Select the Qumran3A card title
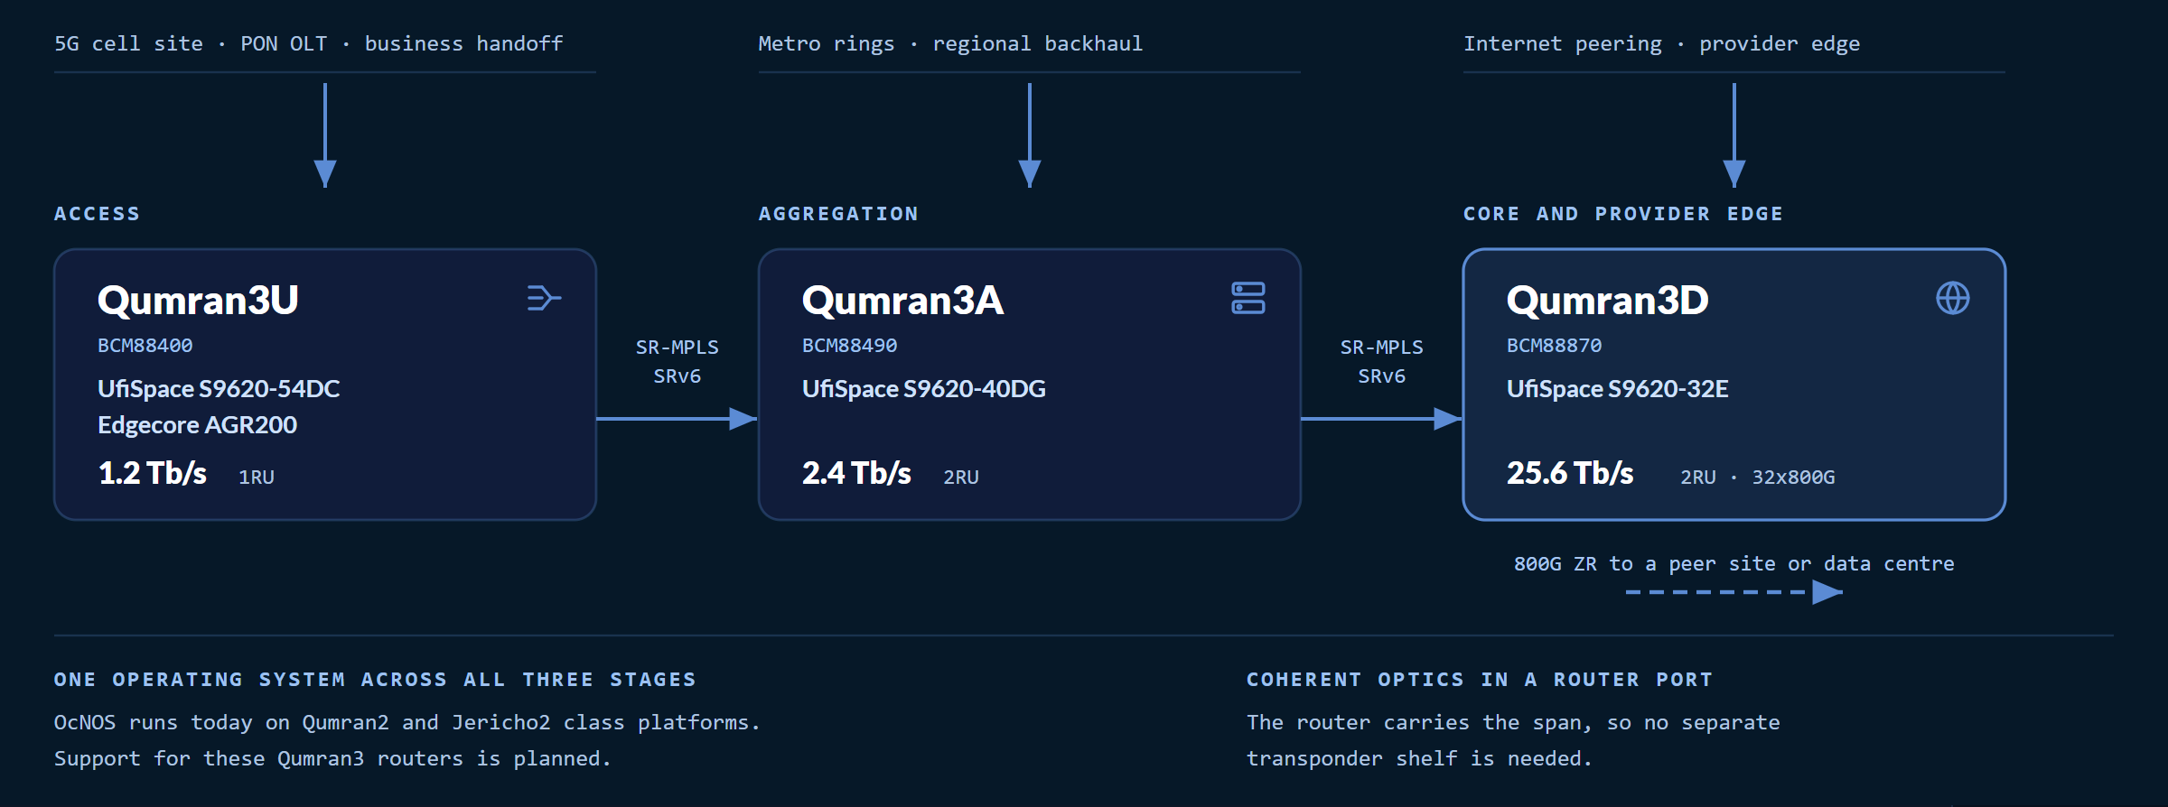This screenshot has width=2168, height=807. tap(902, 301)
